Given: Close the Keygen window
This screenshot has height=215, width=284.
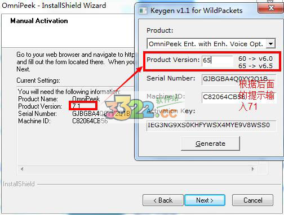Looking at the screenshot, I should [271, 8].
